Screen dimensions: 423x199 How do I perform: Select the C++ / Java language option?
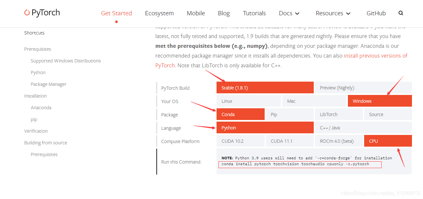click(363, 128)
